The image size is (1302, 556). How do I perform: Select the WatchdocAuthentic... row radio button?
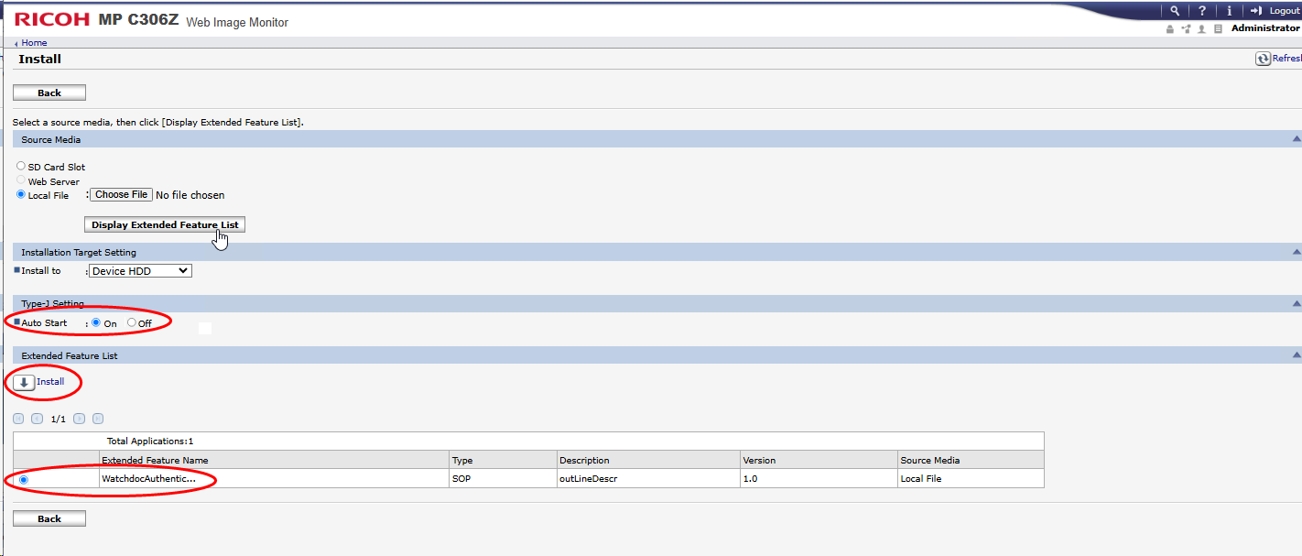23,479
